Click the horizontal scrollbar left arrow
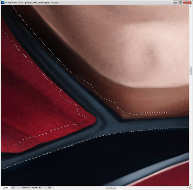The image size is (193, 190). tap(53, 187)
